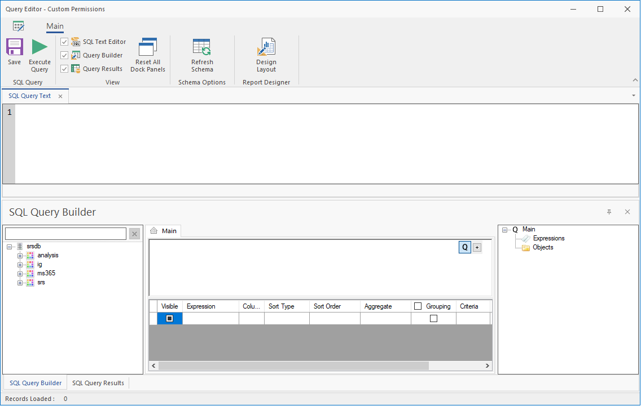Check the Grouping checkbox in the grid row
This screenshot has height=406, width=641.
point(433,319)
